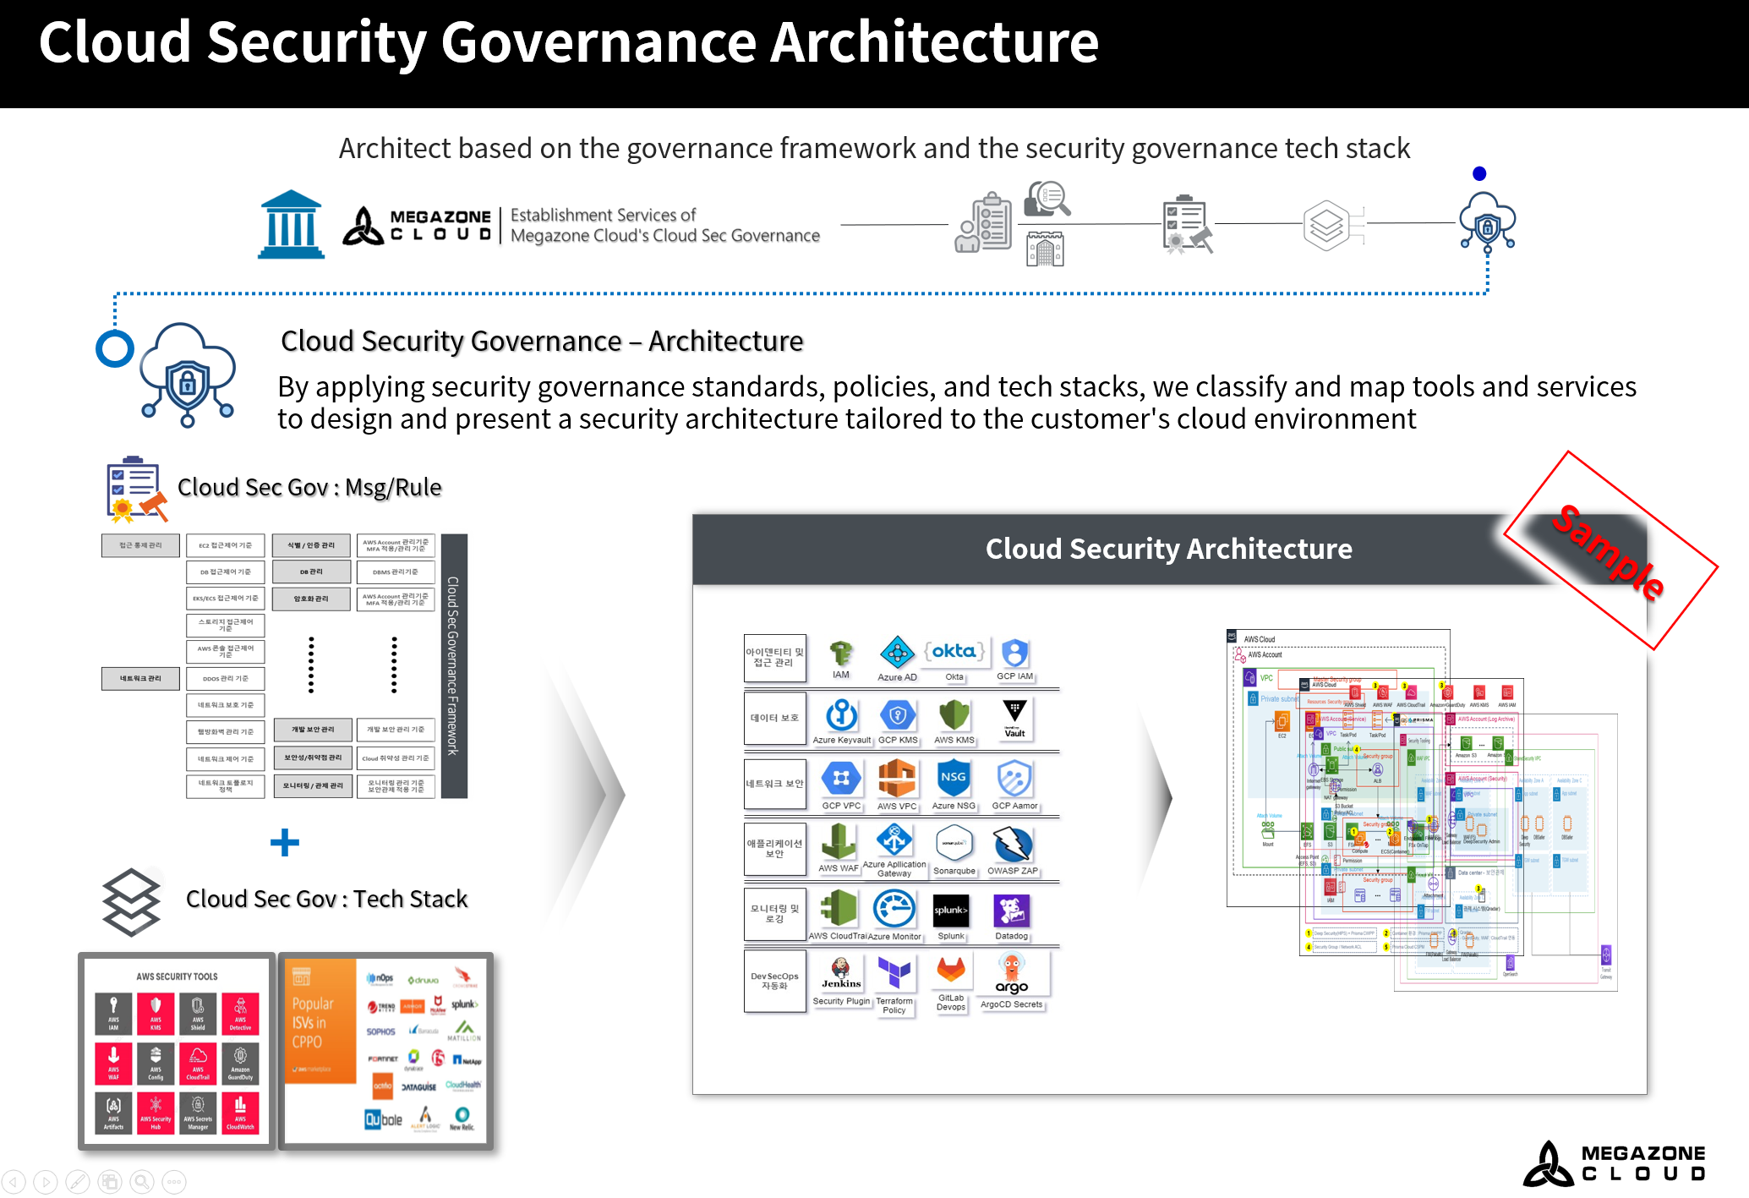Click the Datadog icon
The width and height of the screenshot is (1749, 1198).
(x=1012, y=911)
